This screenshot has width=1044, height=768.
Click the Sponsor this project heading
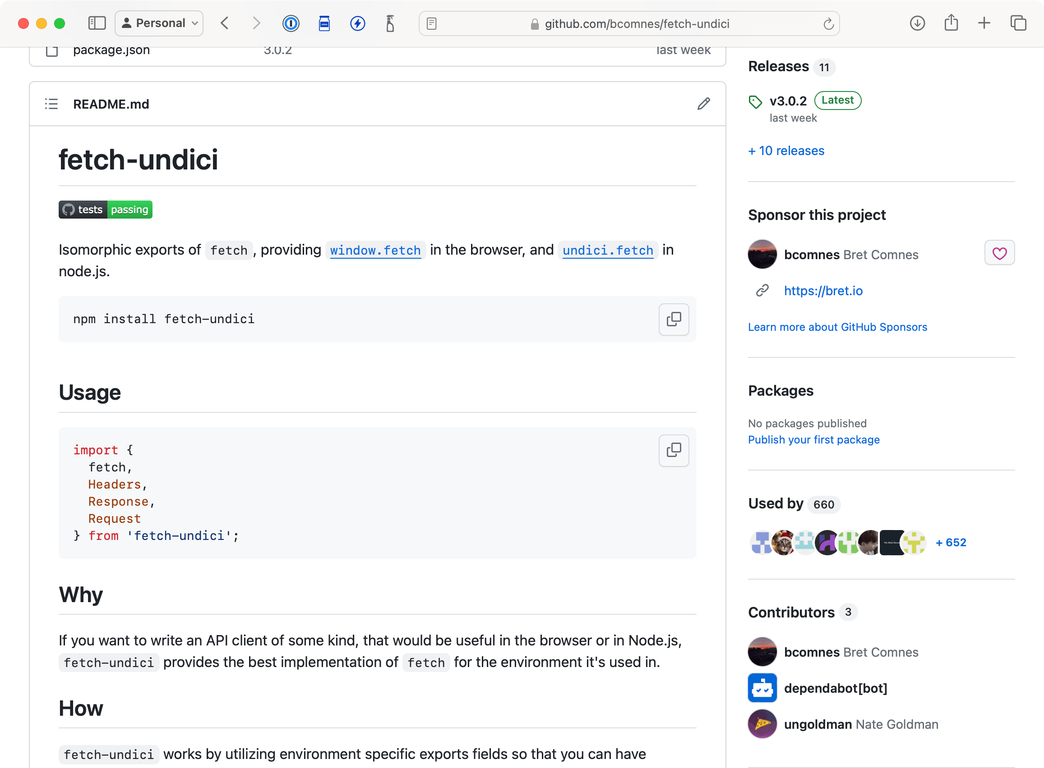[817, 215]
